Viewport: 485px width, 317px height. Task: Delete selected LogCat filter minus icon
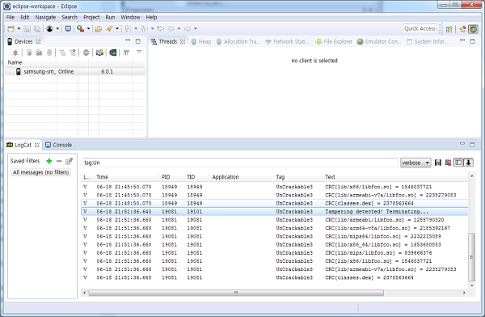coord(59,161)
